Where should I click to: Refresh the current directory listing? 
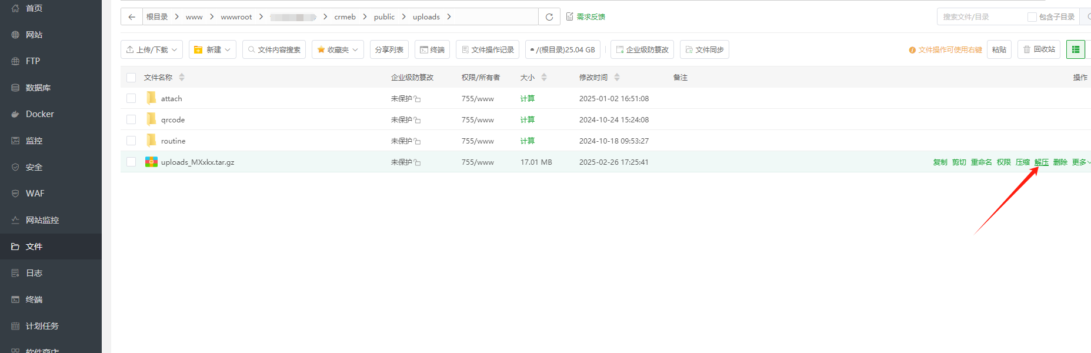tap(549, 17)
